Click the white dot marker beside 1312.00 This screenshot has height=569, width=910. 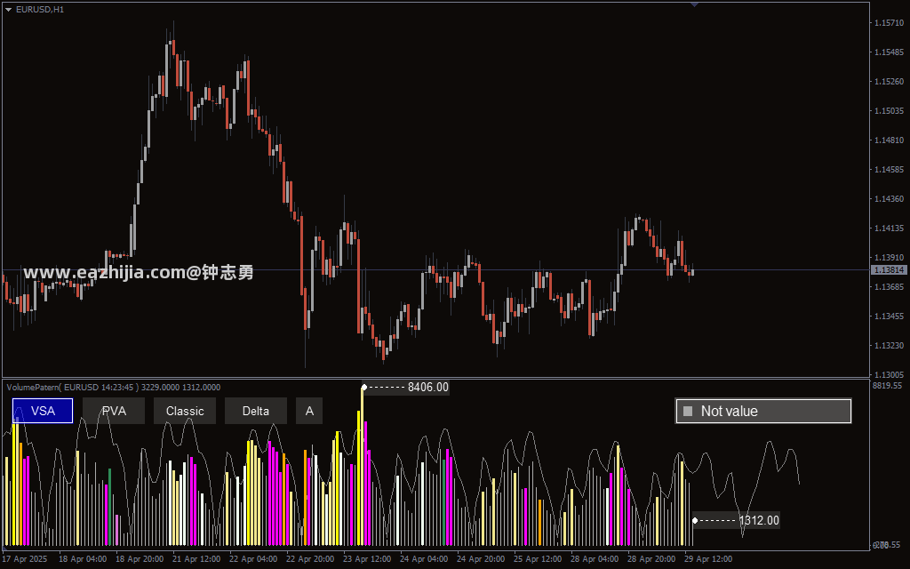(695, 520)
